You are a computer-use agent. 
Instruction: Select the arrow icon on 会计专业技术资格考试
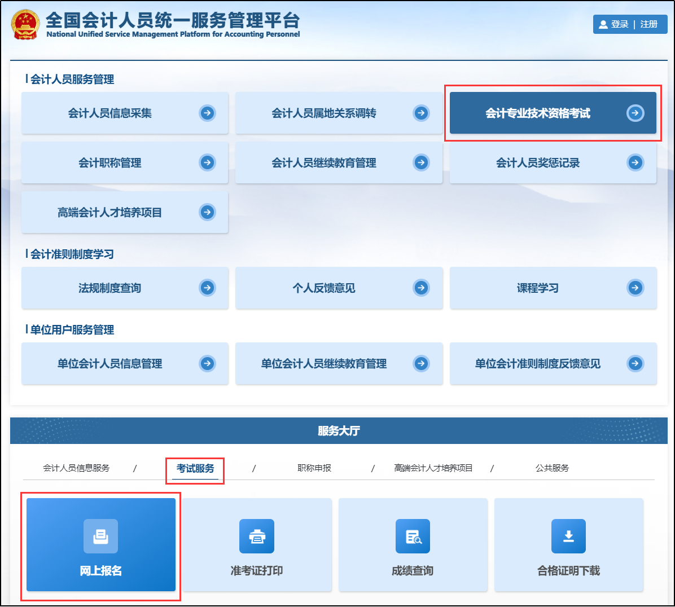(x=635, y=113)
